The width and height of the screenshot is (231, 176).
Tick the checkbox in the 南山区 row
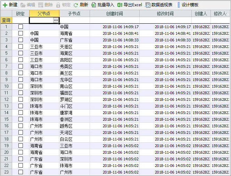pyautogui.click(x=20, y=86)
